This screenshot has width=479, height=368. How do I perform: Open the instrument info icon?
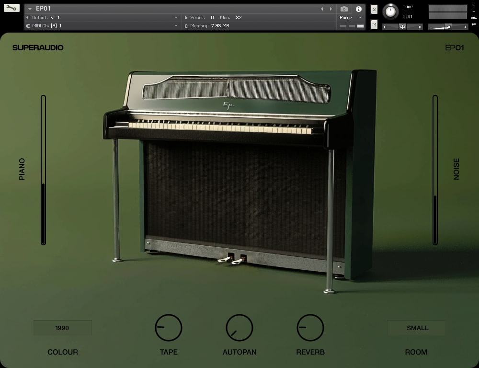click(358, 9)
